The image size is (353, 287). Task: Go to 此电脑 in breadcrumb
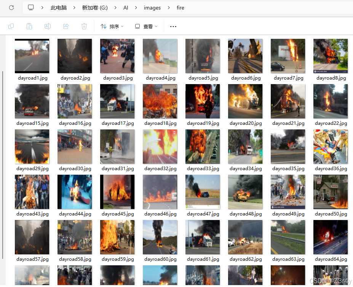click(x=59, y=8)
